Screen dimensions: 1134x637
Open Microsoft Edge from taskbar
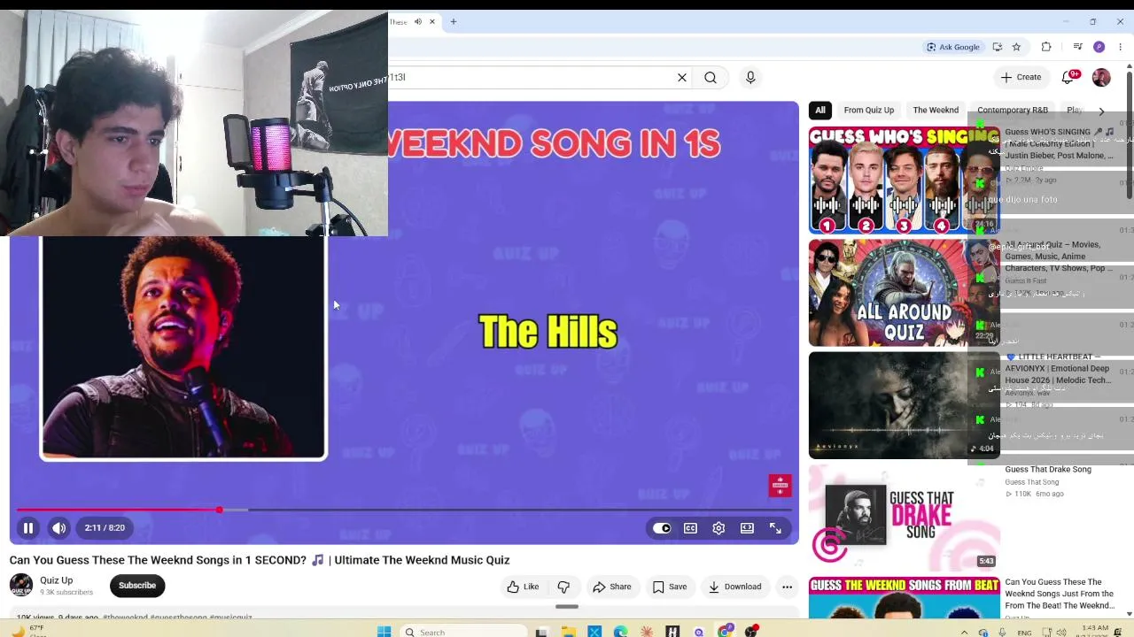coord(620,632)
